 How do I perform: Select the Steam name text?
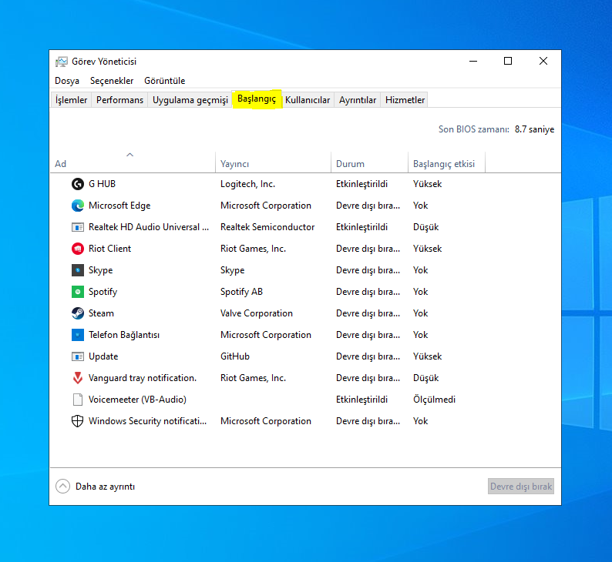pos(101,313)
